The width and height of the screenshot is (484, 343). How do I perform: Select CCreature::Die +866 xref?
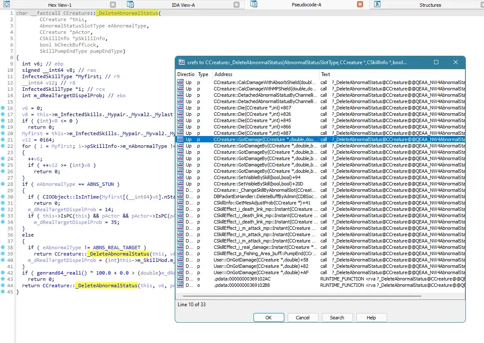(320, 127)
